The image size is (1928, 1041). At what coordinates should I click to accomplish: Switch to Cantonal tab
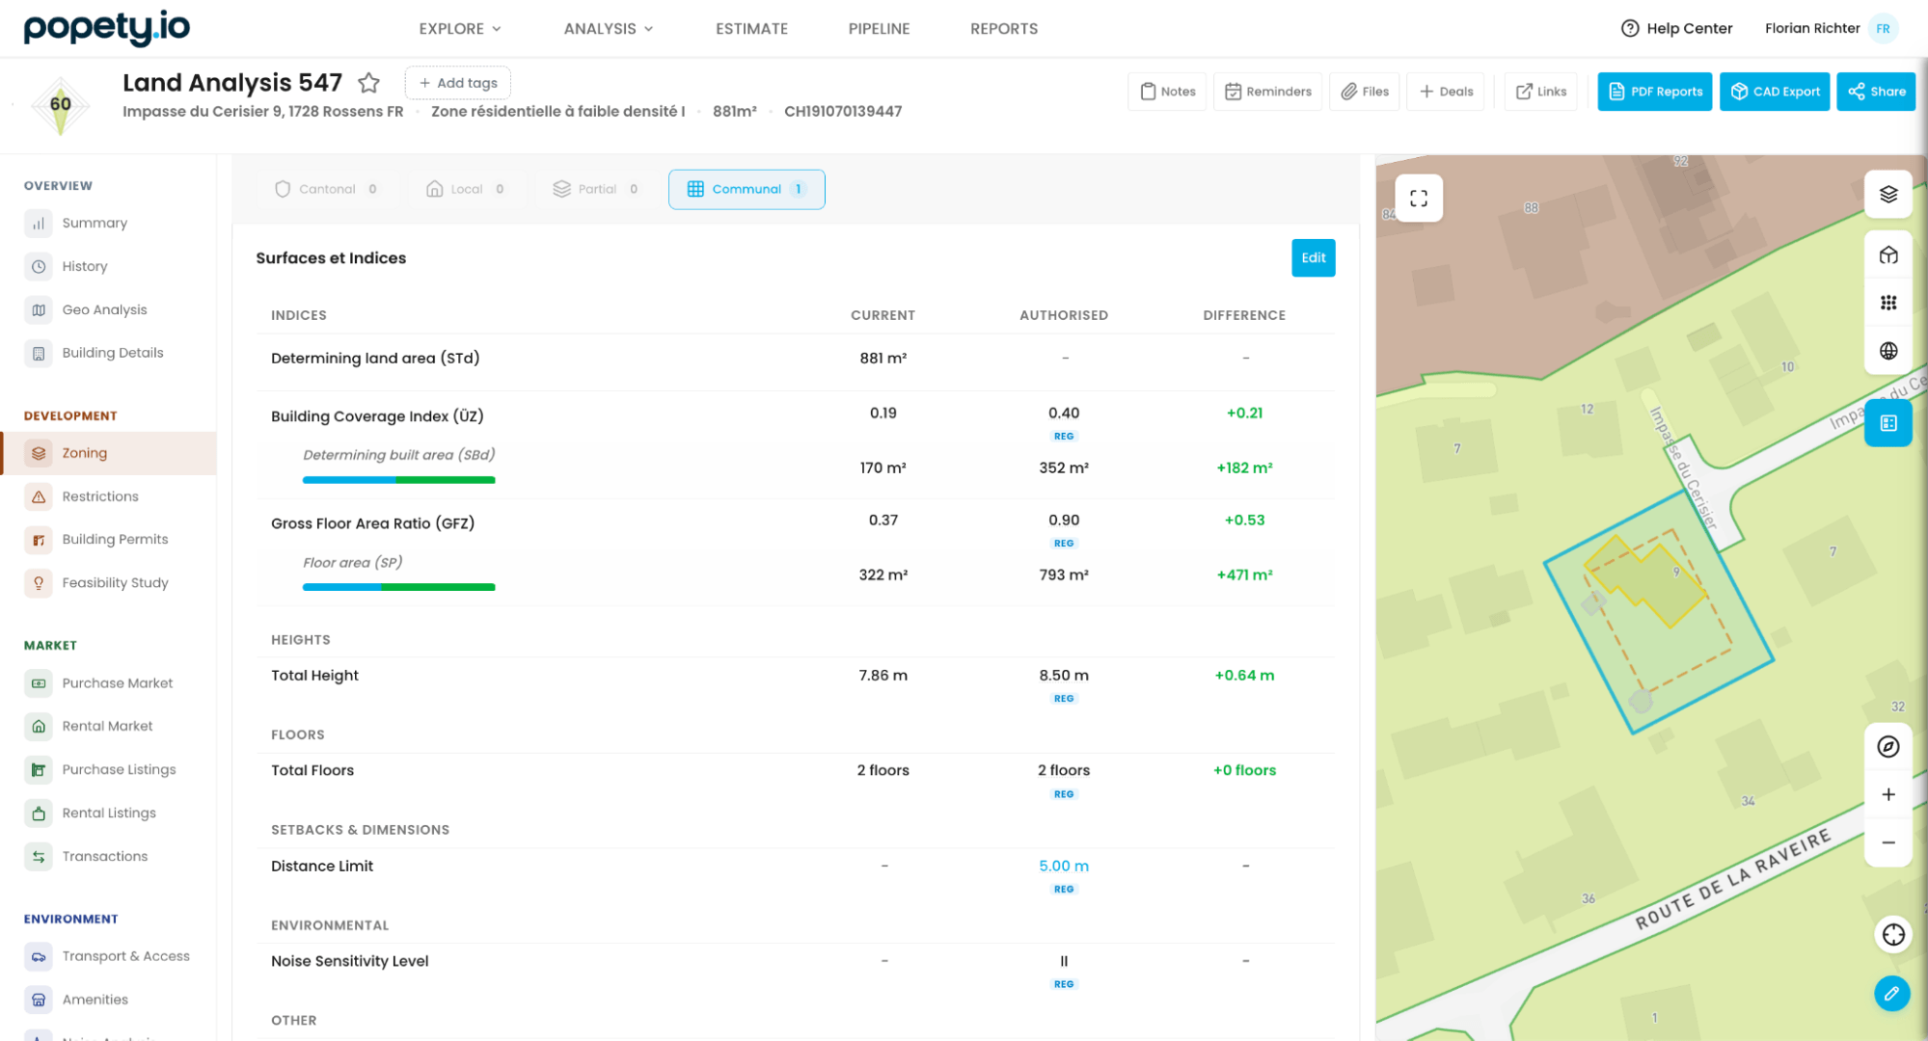(x=326, y=190)
